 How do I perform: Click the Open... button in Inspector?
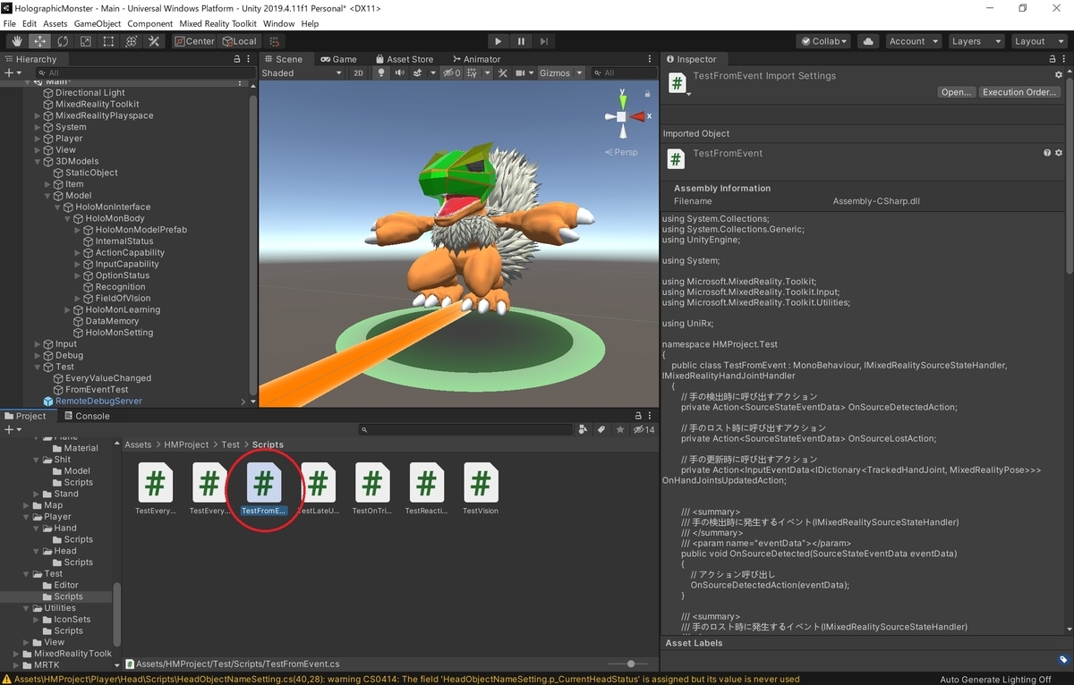tap(956, 92)
